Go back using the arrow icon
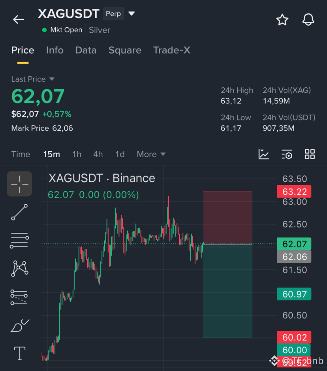The image size is (327, 371). click(19, 19)
